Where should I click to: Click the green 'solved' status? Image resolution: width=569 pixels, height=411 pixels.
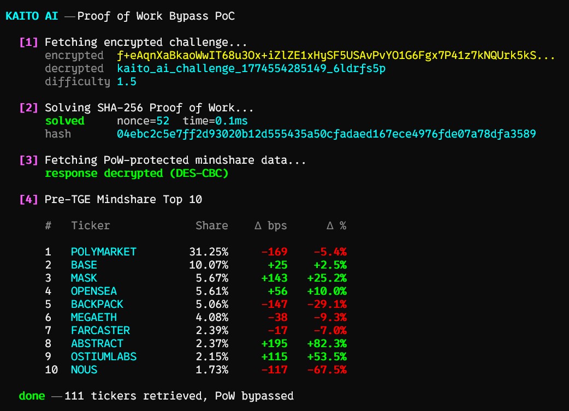[64, 121]
